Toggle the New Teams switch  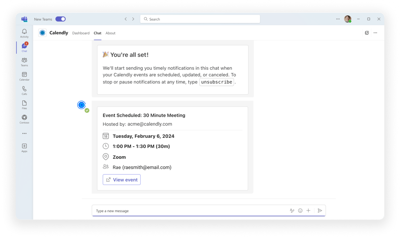click(60, 19)
